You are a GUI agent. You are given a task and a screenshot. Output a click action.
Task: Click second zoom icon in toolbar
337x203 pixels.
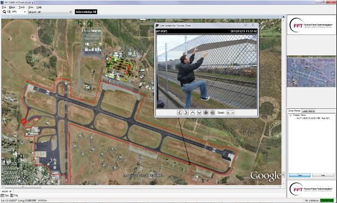point(9,12)
